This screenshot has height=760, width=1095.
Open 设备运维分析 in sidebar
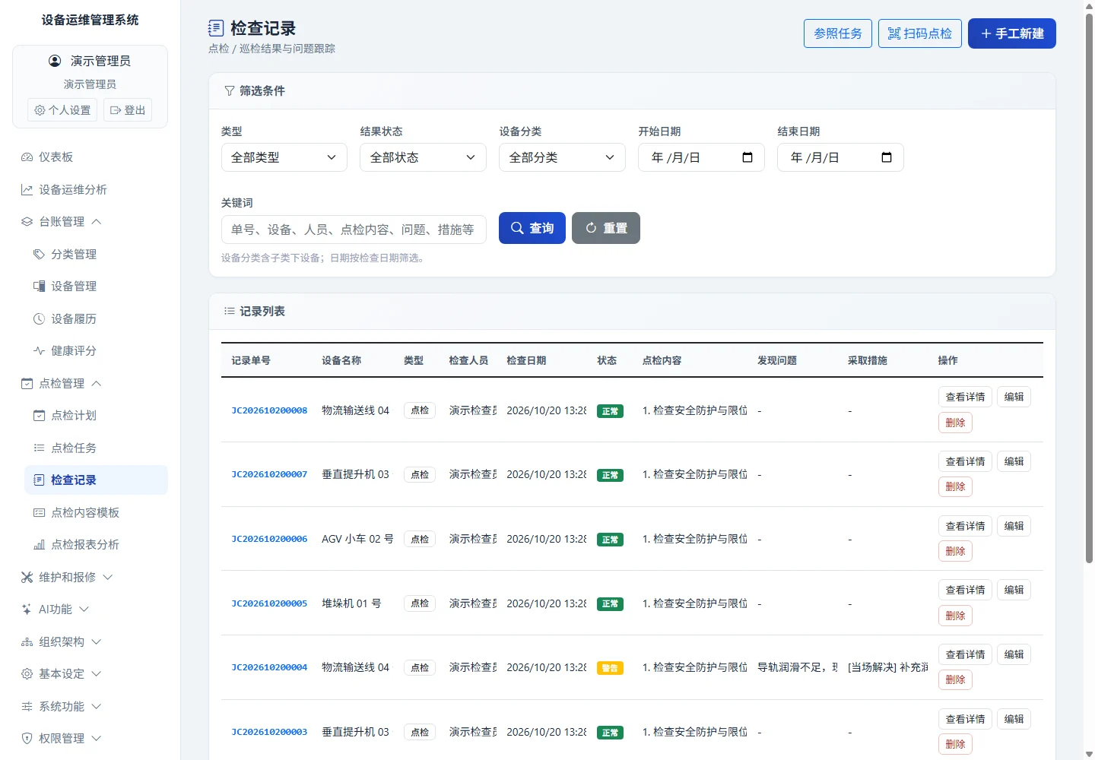90,189
